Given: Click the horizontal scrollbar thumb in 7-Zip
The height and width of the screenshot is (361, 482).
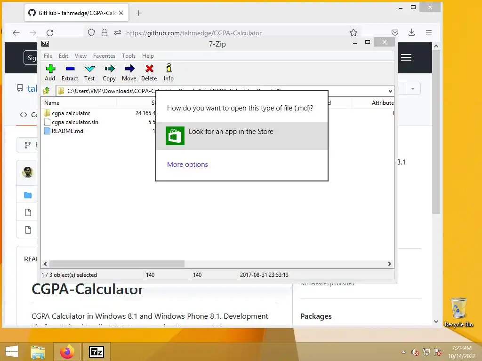Looking at the screenshot, I should (x=117, y=264).
